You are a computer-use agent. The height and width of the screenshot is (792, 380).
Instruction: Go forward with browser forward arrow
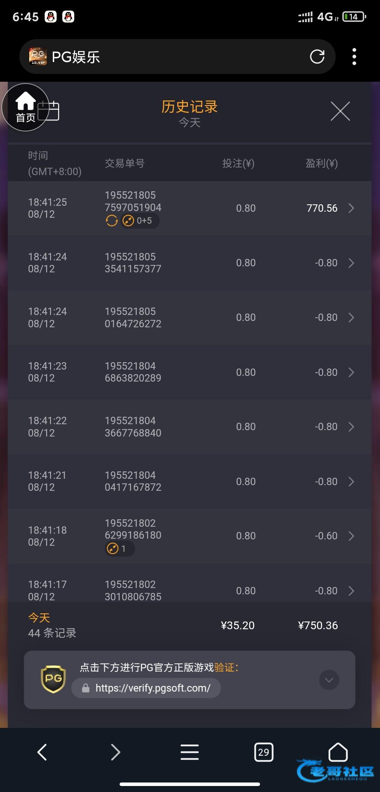point(115,752)
